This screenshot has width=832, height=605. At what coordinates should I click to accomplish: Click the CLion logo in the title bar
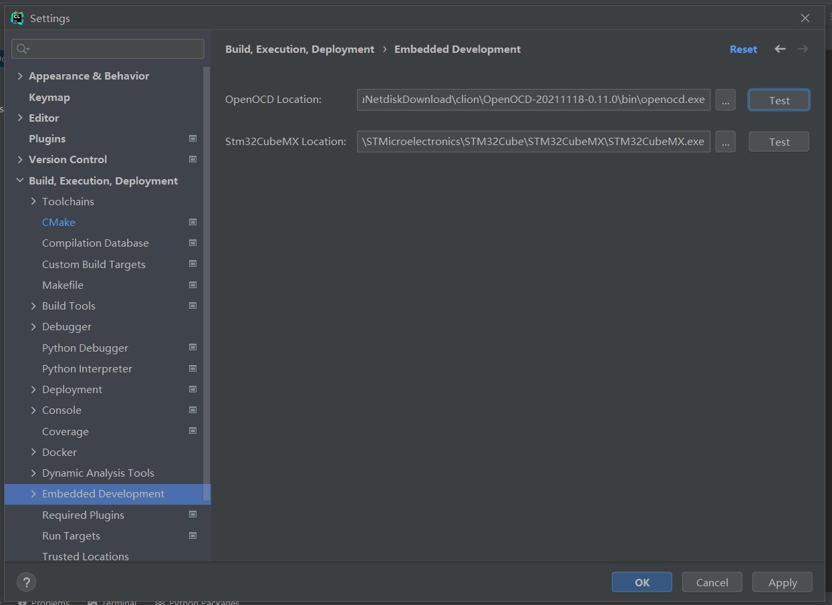point(17,18)
